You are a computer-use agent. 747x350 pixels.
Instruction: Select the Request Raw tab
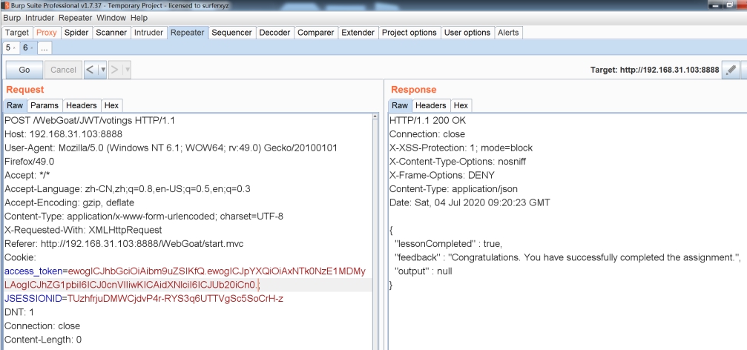[x=15, y=105]
